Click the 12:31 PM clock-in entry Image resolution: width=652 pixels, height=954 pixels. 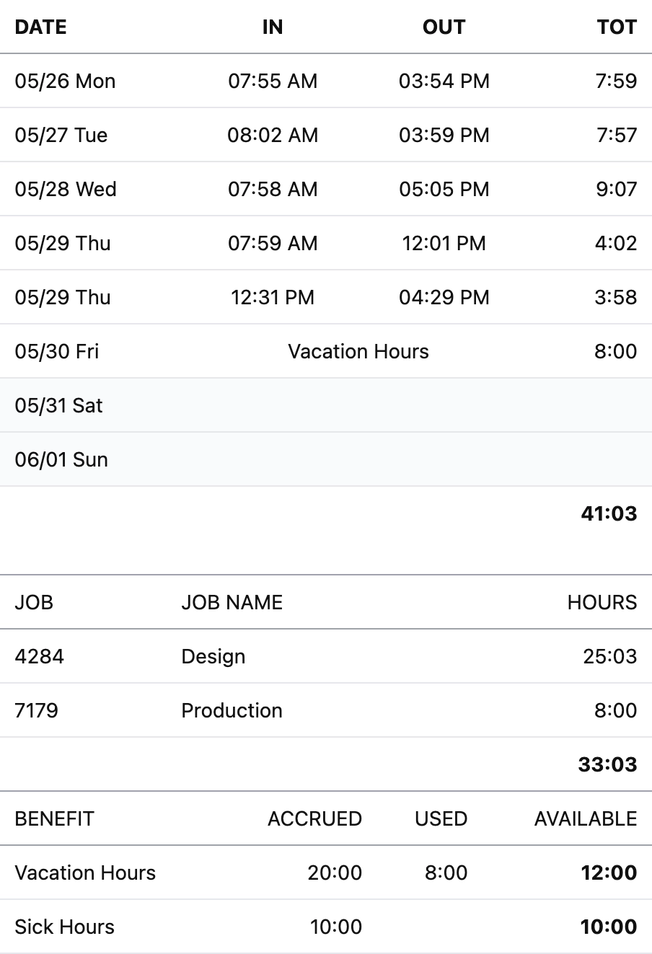[273, 297]
